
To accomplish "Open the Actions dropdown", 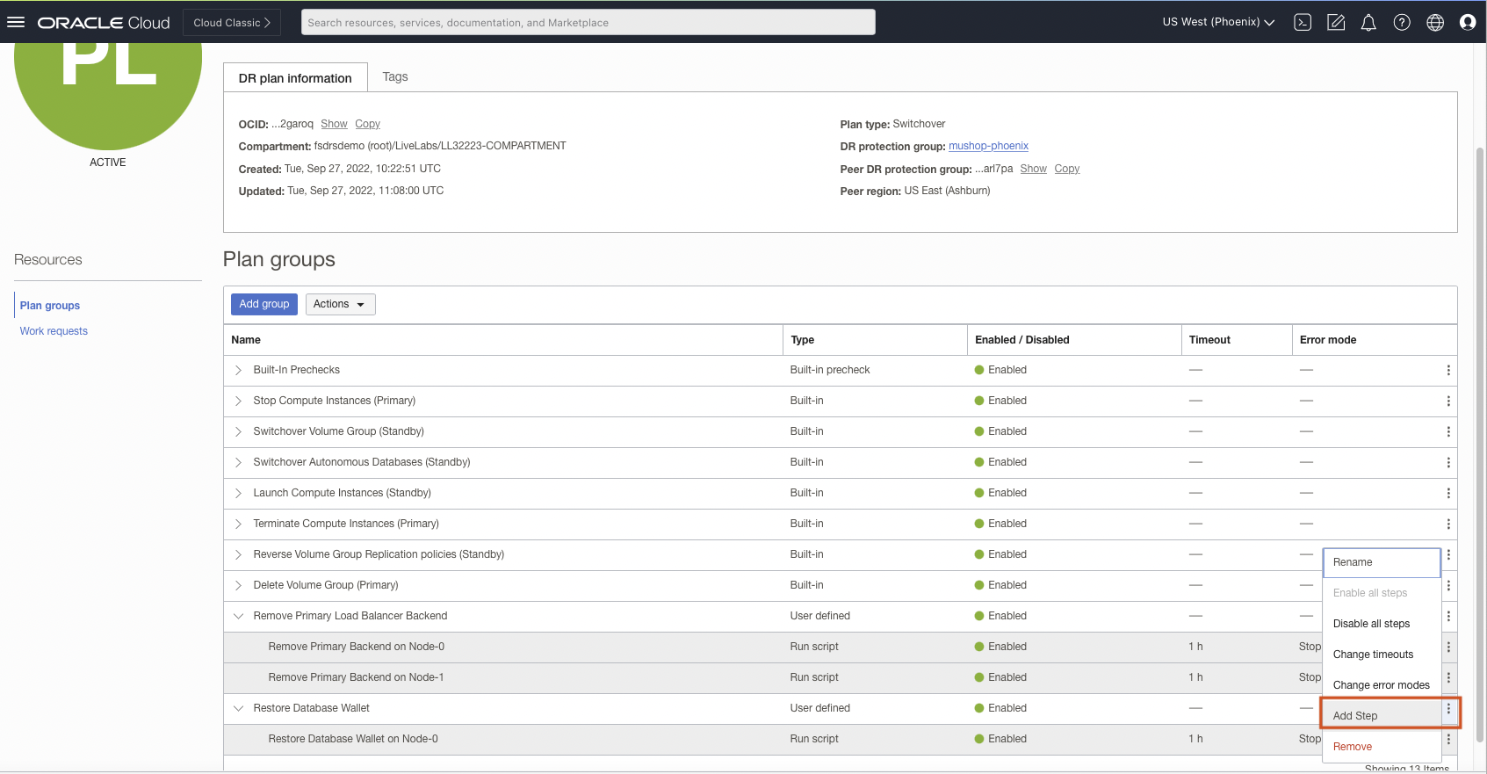I will [340, 304].
